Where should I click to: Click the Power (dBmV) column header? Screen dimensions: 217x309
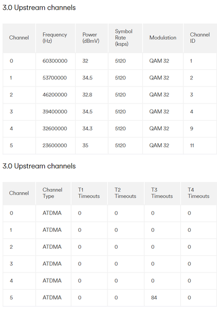point(91,38)
